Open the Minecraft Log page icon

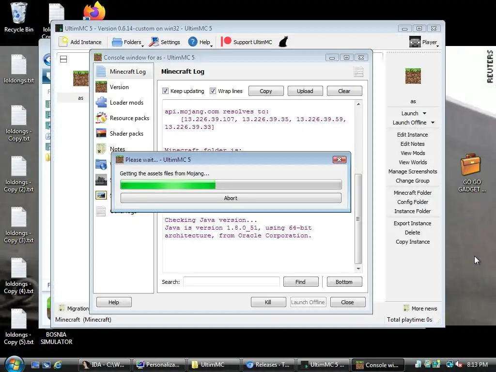click(x=101, y=72)
